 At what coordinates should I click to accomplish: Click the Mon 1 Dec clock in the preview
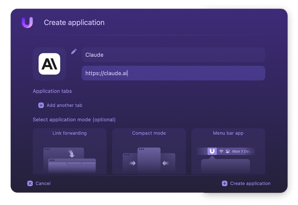(x=242, y=151)
